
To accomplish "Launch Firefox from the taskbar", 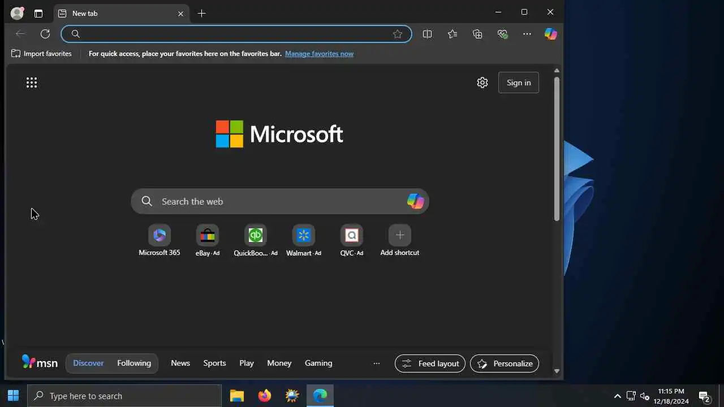I will (x=265, y=396).
